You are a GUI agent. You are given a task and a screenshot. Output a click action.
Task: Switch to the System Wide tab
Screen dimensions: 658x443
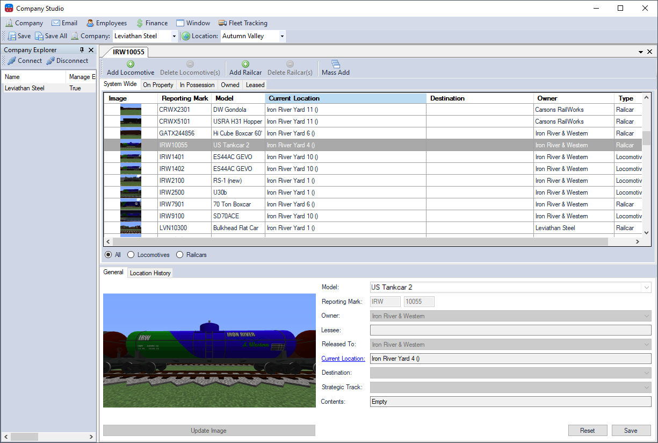(x=120, y=84)
